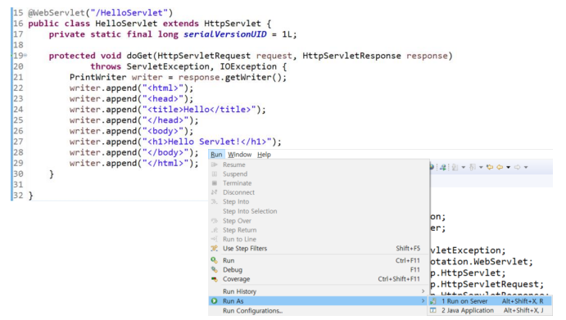
Task: Click the doGet method name
Action: click(139, 56)
